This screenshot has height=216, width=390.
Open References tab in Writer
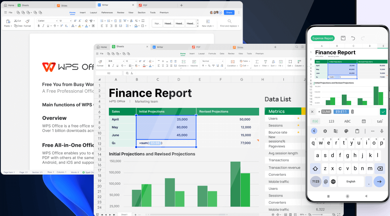point(107,12)
